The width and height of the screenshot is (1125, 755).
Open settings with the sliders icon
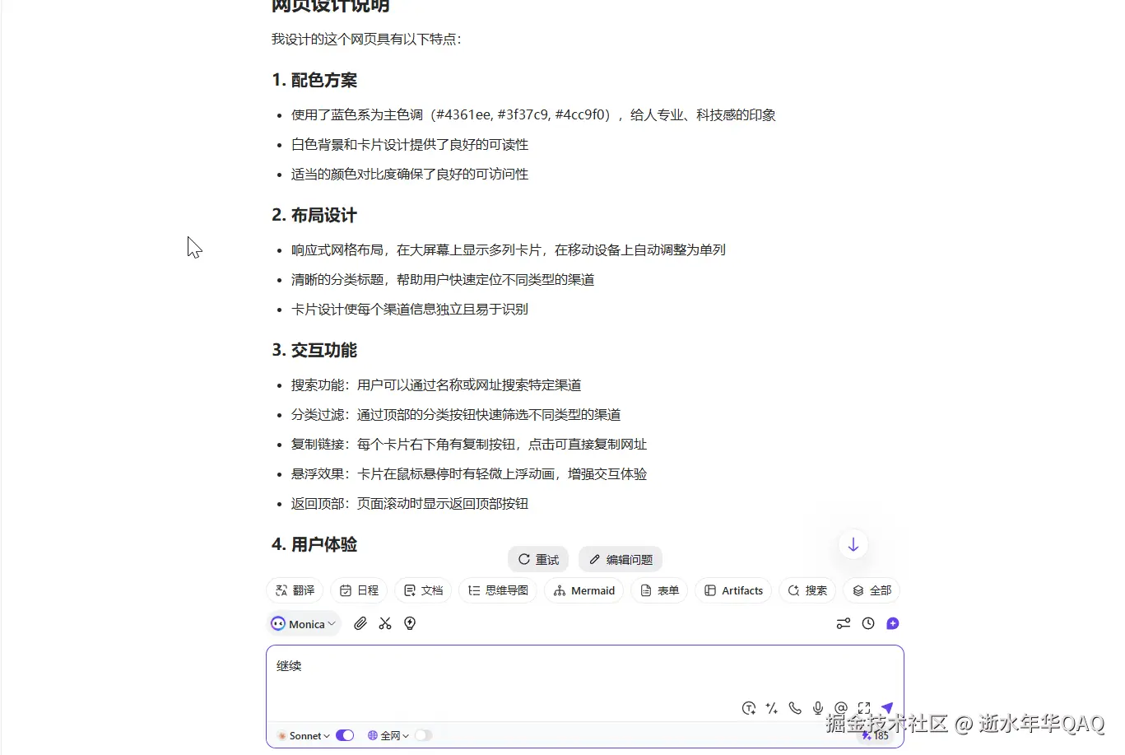pyautogui.click(x=843, y=623)
